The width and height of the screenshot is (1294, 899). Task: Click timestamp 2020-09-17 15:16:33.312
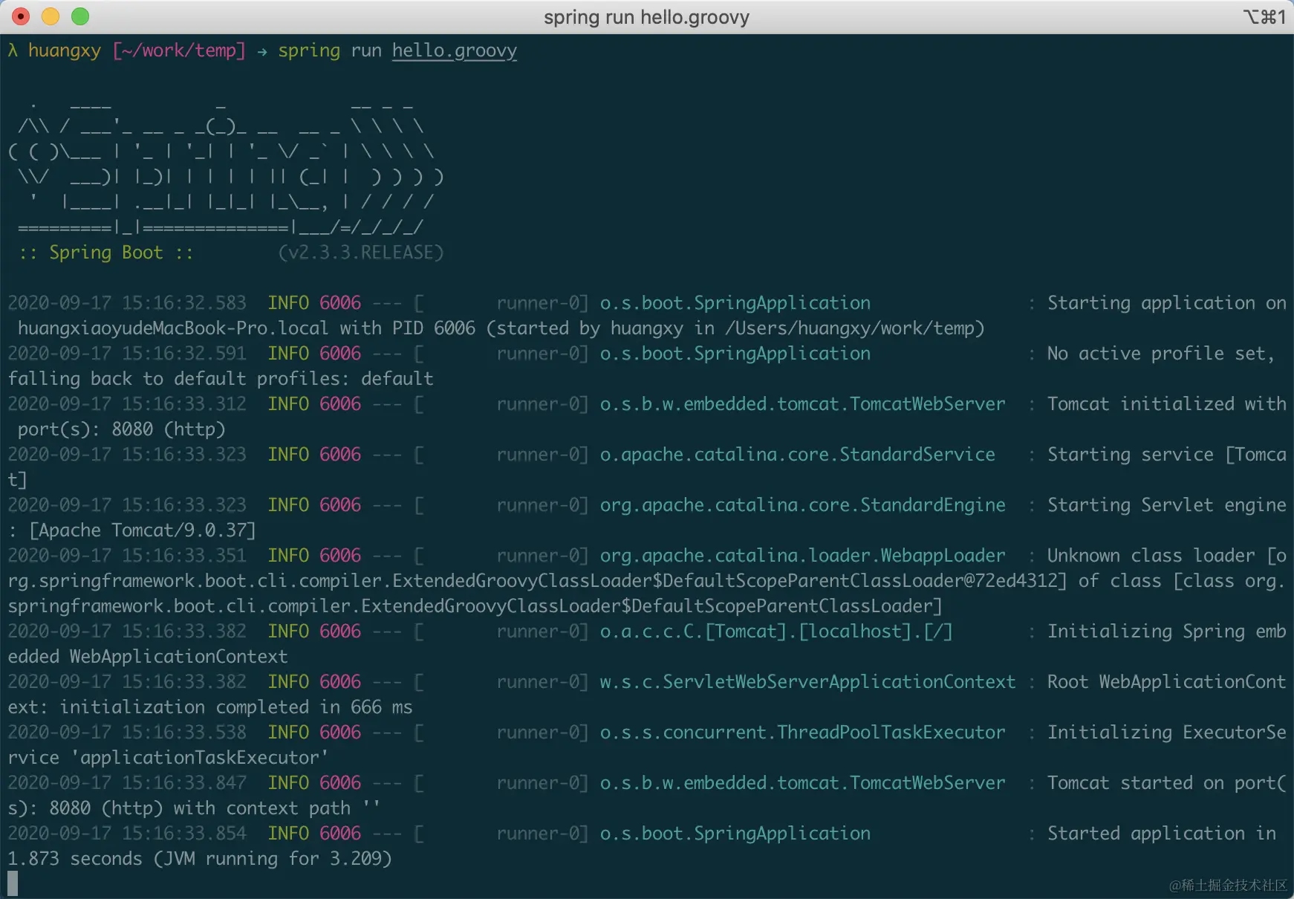click(127, 404)
